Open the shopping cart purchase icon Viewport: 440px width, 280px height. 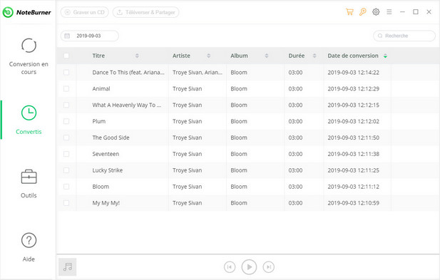pos(349,12)
